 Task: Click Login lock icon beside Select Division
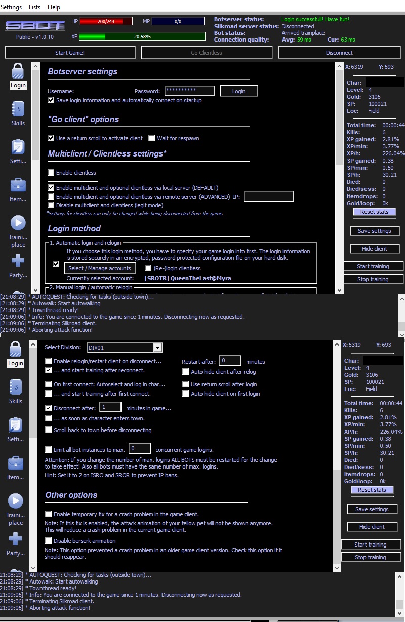[x=16, y=349]
